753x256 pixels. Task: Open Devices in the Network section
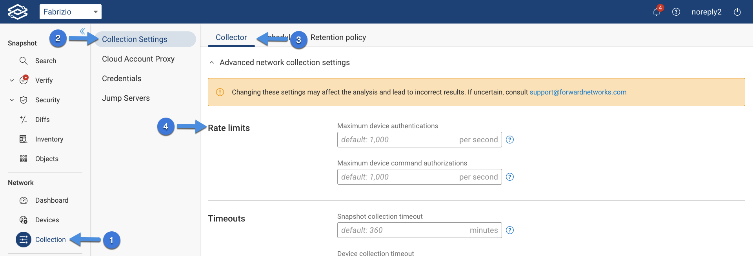(x=47, y=220)
